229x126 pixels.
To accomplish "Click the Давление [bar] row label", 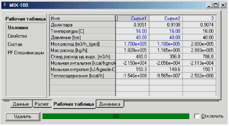I will coord(82,38).
